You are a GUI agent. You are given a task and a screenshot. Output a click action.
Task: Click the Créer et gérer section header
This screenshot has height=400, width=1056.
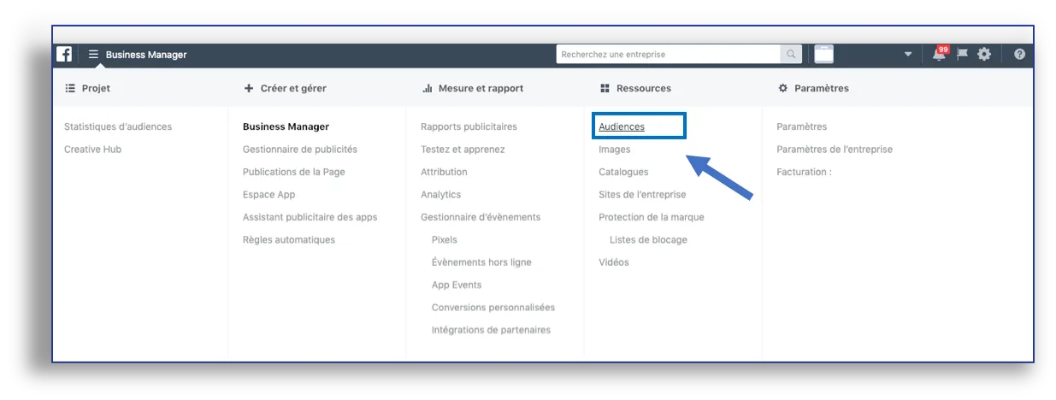click(286, 88)
